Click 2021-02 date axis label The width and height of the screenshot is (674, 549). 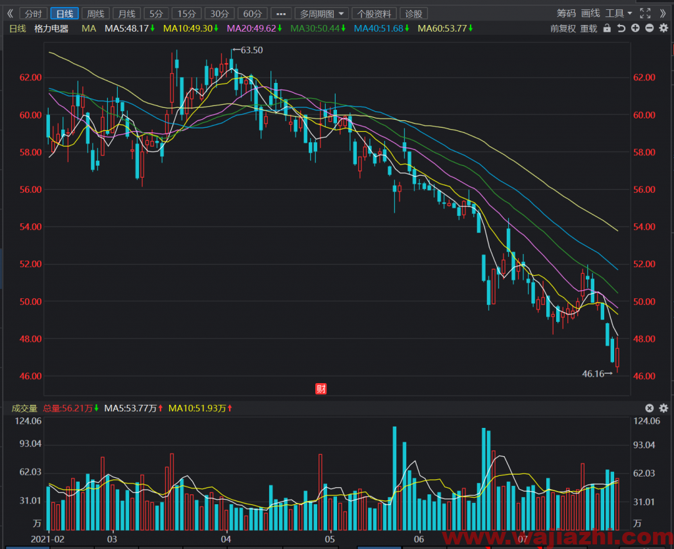click(47, 539)
